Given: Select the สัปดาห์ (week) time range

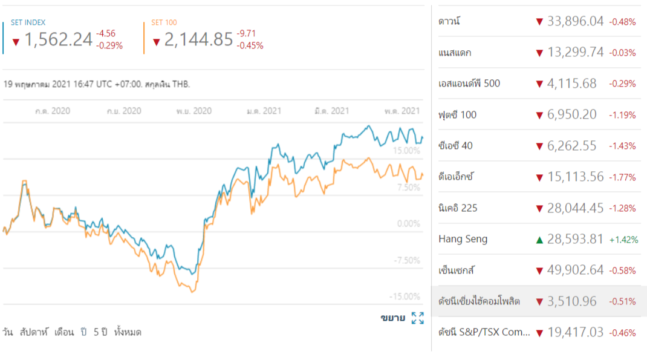Looking at the screenshot, I should (33, 332).
